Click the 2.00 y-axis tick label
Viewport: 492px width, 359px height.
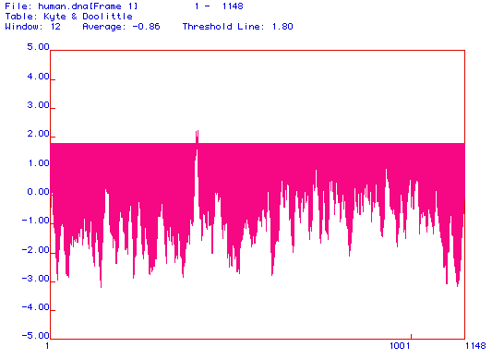38,134
